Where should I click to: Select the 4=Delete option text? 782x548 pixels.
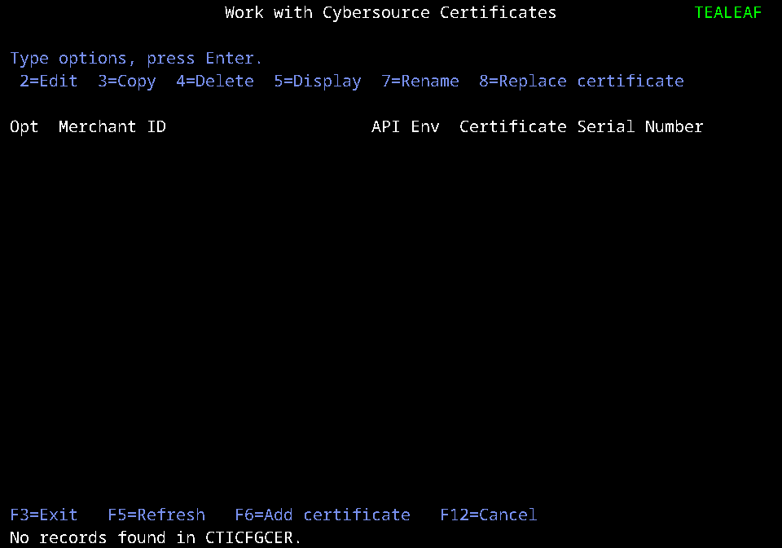coord(215,81)
